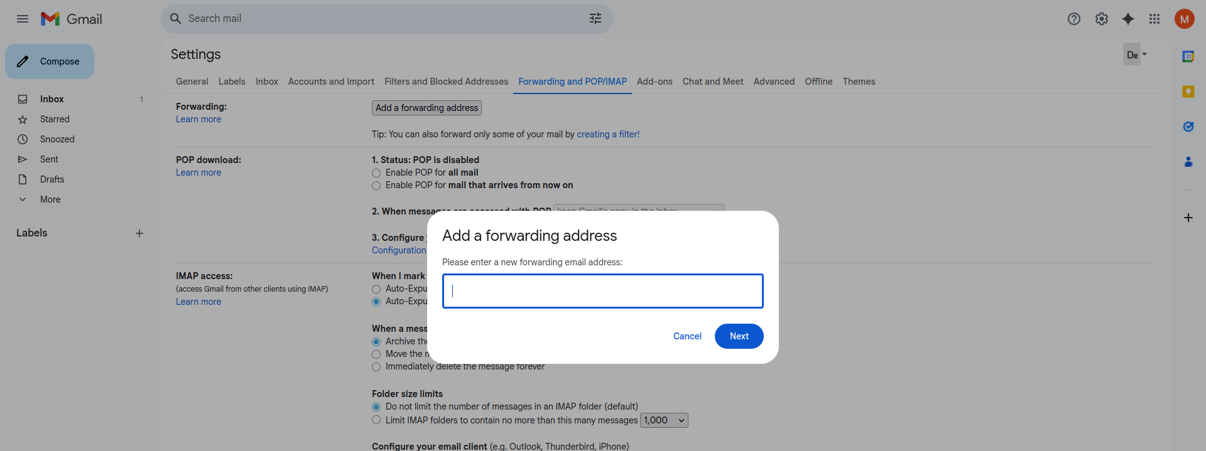Viewport: 1206px width, 451px height.
Task: Switch to Accounts and Import tab
Action: [331, 82]
